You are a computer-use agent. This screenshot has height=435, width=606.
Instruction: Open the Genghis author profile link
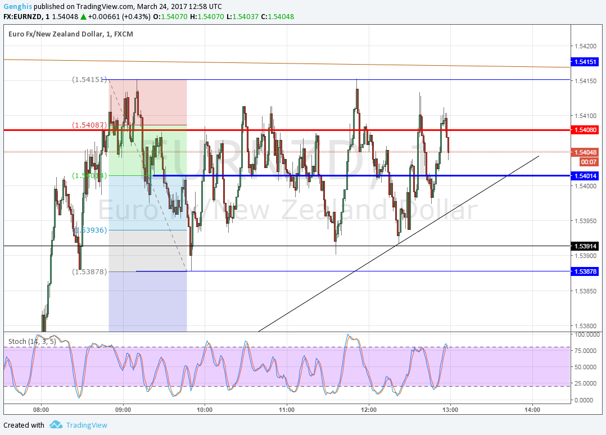point(18,7)
